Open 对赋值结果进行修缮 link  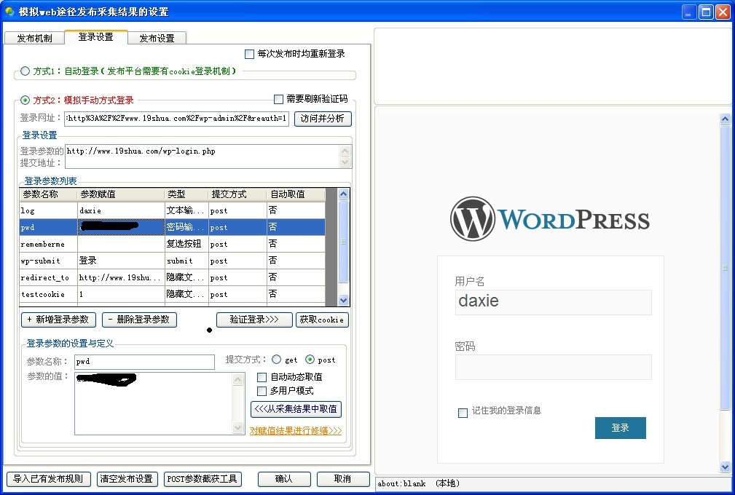pos(296,431)
